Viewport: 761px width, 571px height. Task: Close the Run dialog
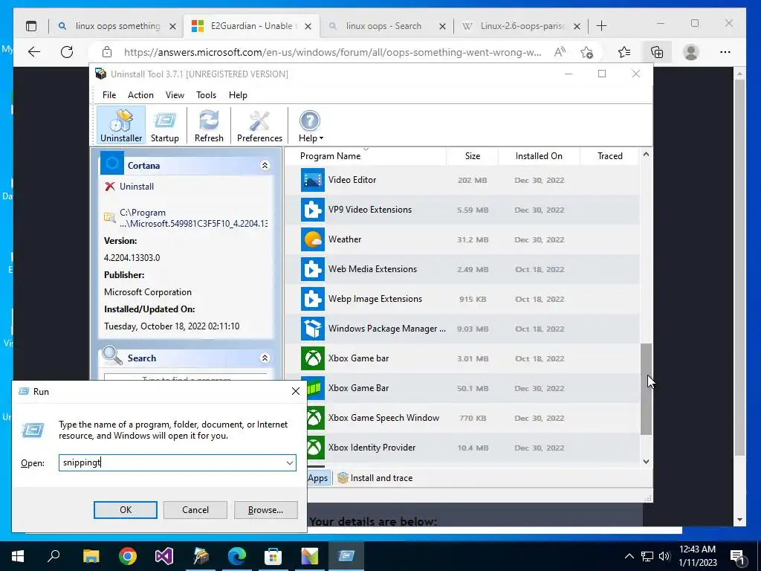[x=296, y=391]
